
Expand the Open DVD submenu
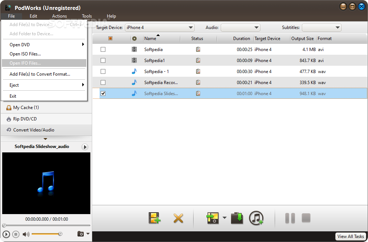[44, 44]
